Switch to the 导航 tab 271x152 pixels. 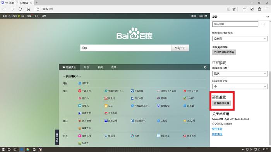(87, 67)
